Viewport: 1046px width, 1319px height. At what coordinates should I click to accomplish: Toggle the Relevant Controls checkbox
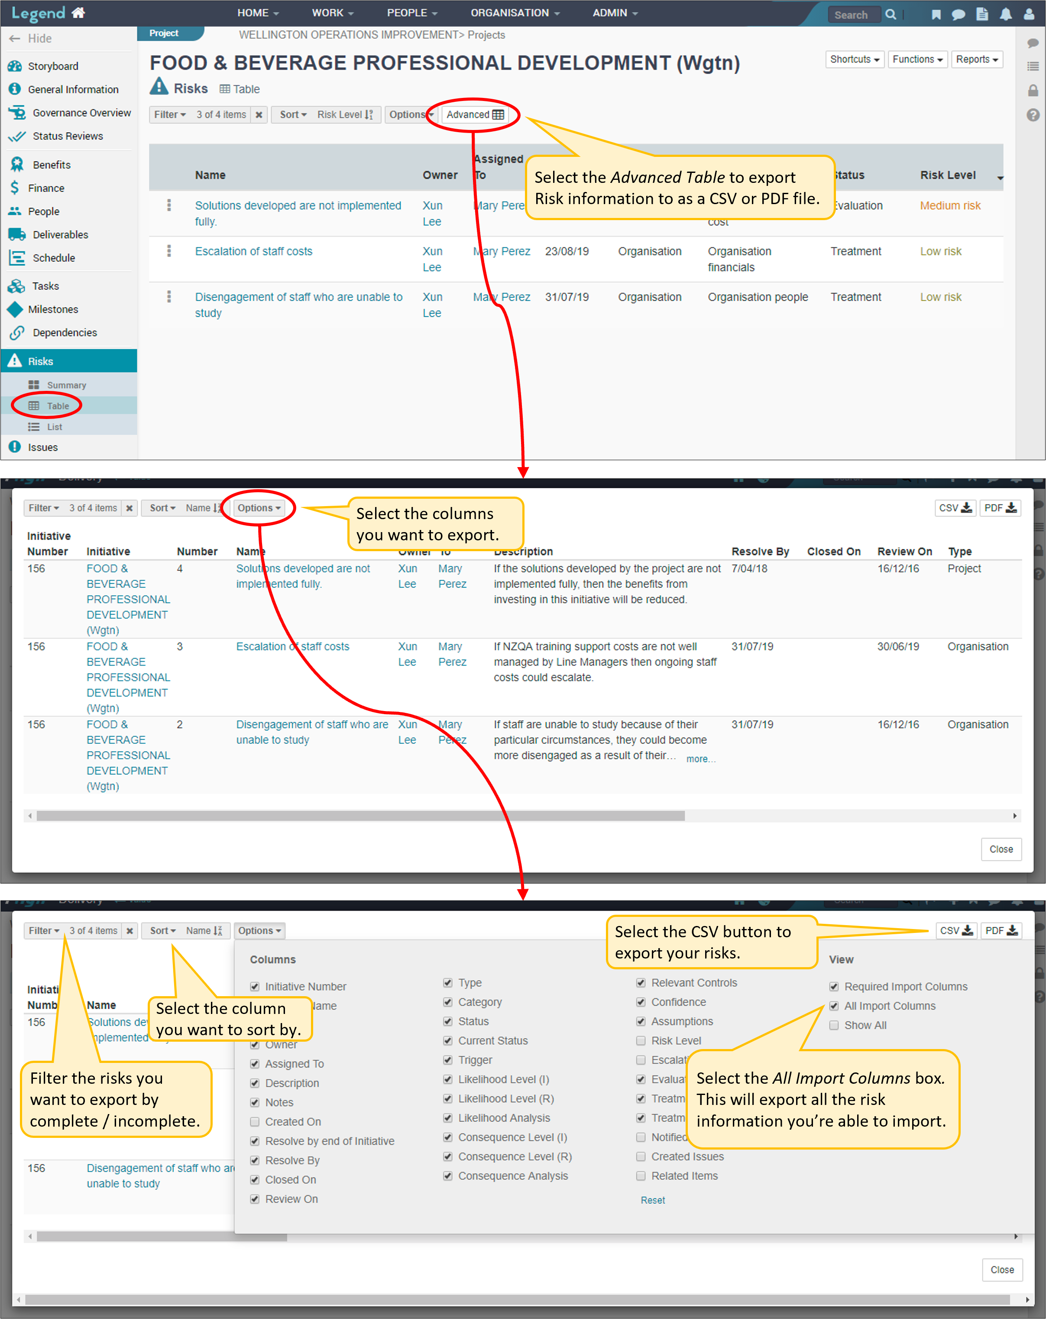coord(641,982)
